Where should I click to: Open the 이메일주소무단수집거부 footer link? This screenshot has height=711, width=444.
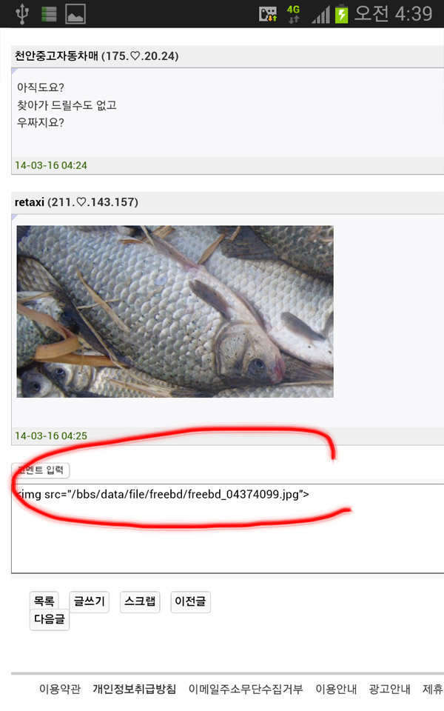[x=246, y=690]
